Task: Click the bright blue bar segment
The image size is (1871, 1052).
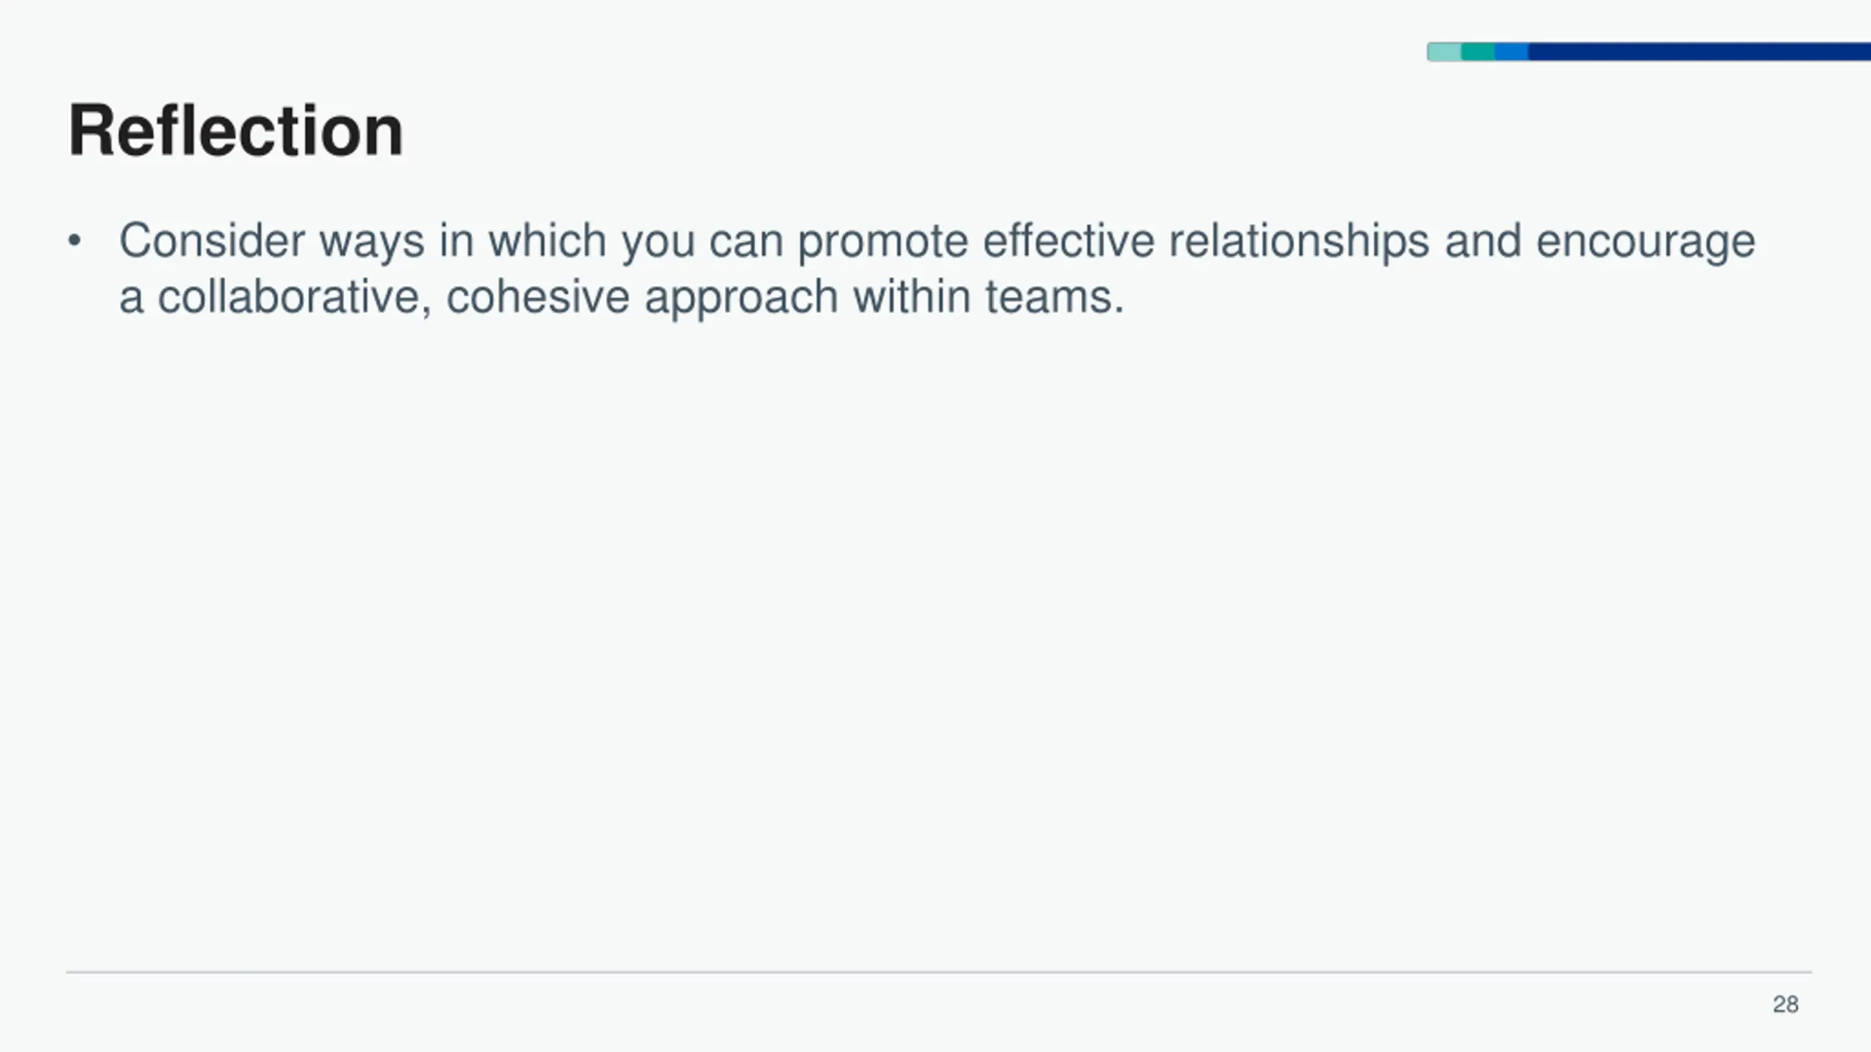Action: coord(1511,52)
